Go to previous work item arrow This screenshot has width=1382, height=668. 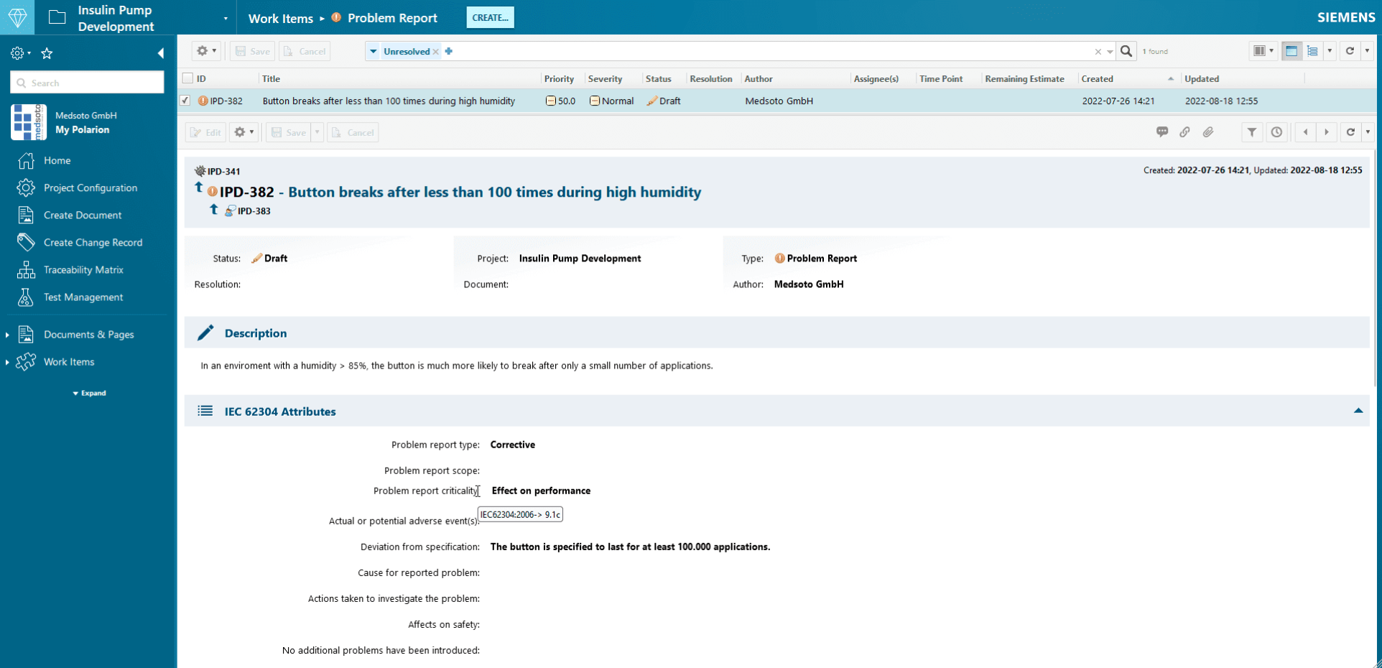pos(1305,132)
